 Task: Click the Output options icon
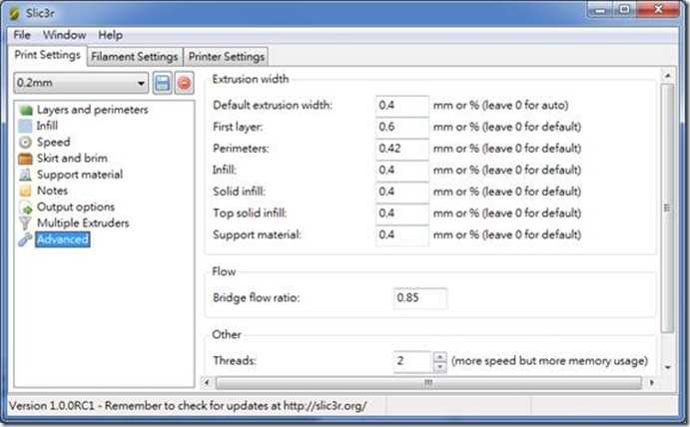click(26, 208)
